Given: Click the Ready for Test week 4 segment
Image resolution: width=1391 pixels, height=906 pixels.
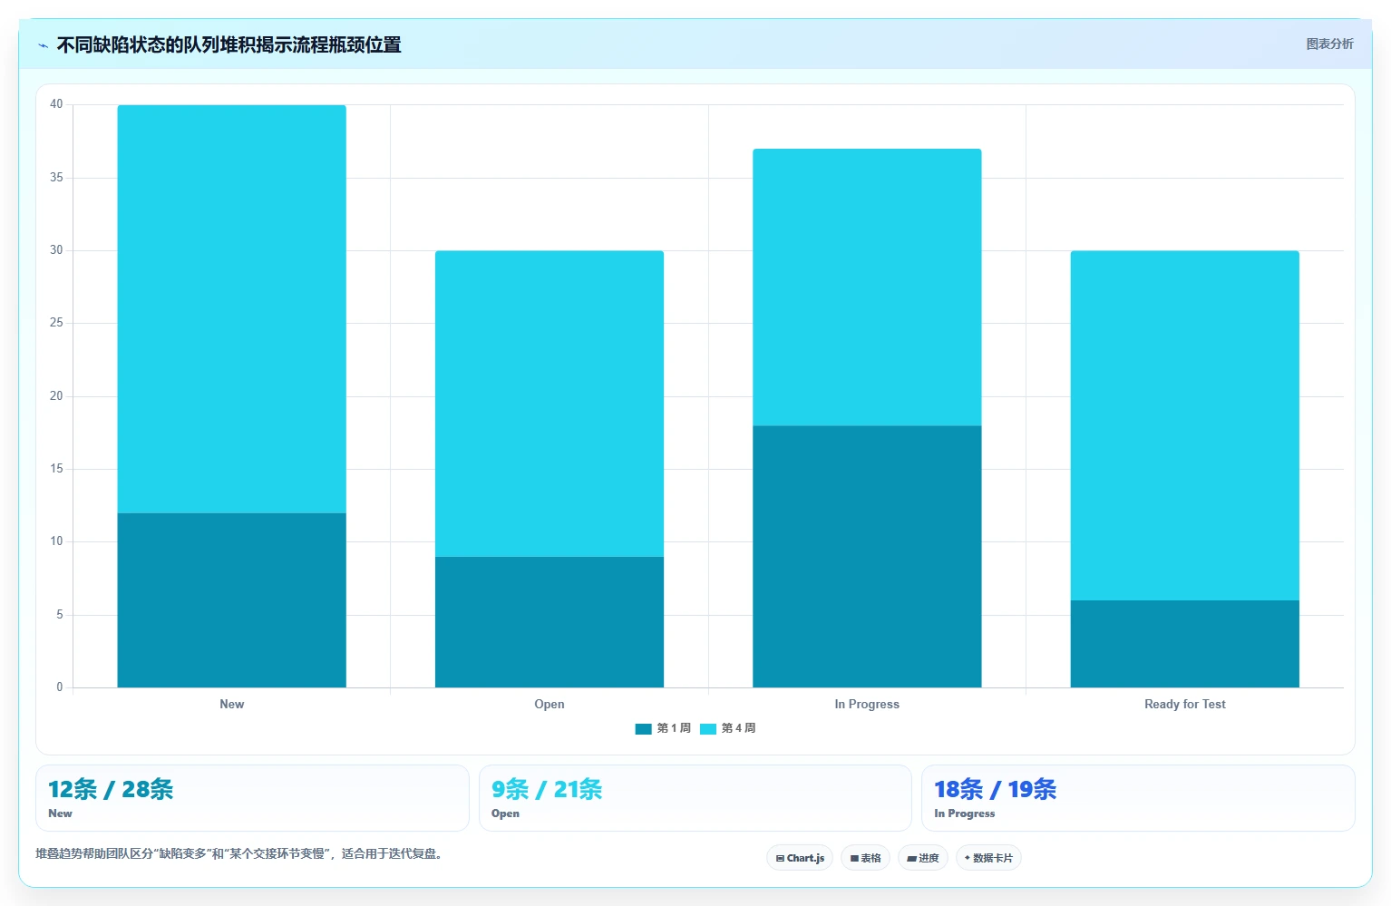Looking at the screenshot, I should pyautogui.click(x=1184, y=425).
